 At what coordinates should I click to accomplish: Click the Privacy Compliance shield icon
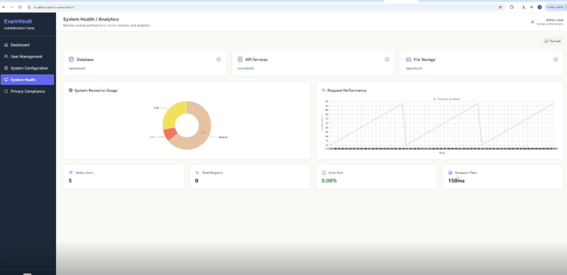tap(6, 91)
